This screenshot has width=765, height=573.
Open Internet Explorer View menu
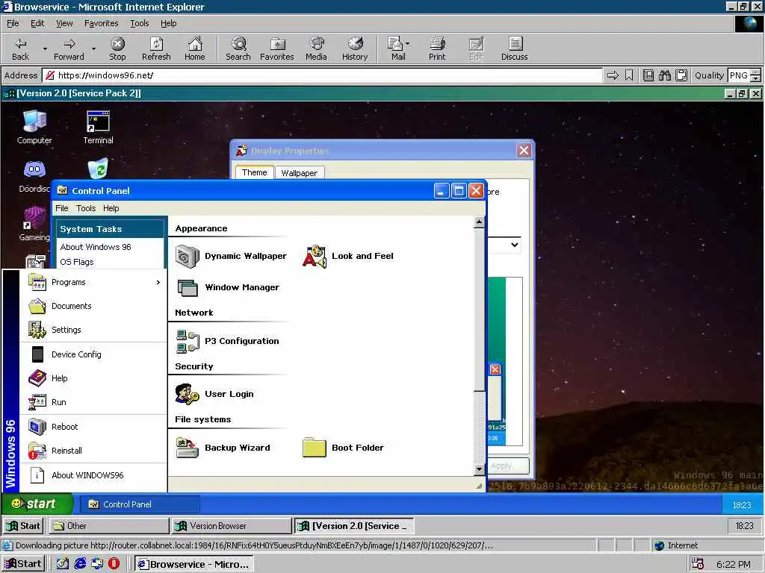64,23
